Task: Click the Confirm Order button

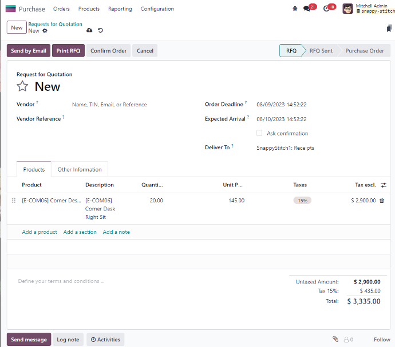Action: click(109, 50)
